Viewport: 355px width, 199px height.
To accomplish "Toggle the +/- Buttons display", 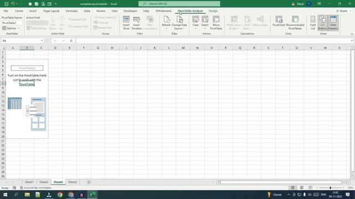I will 323,23.
